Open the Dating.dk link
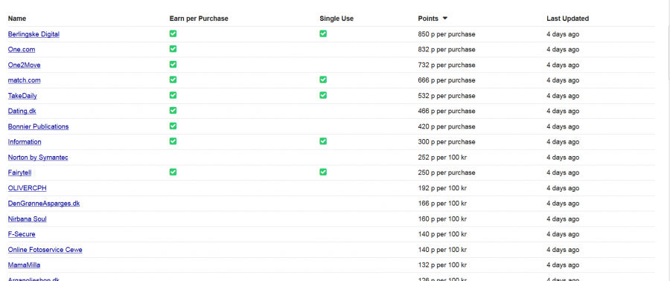 (x=22, y=111)
